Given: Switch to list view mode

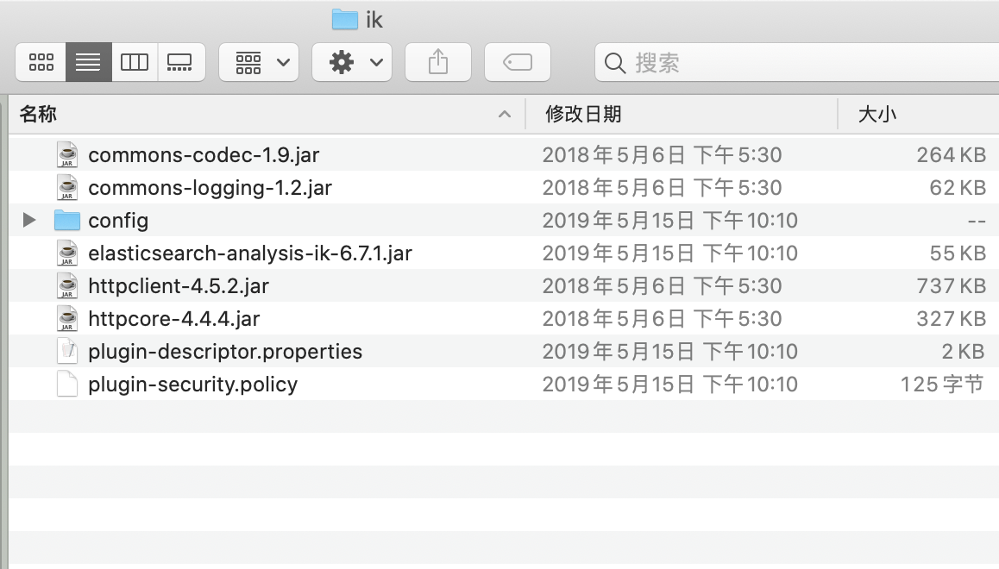Looking at the screenshot, I should (89, 62).
